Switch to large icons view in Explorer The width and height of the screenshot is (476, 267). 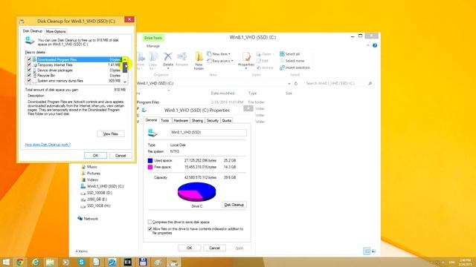373,251
